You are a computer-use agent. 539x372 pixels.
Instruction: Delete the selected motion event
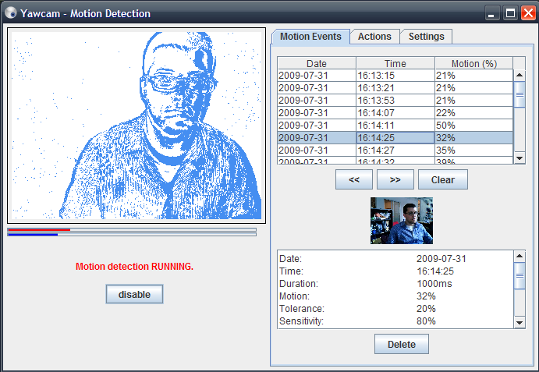402,344
